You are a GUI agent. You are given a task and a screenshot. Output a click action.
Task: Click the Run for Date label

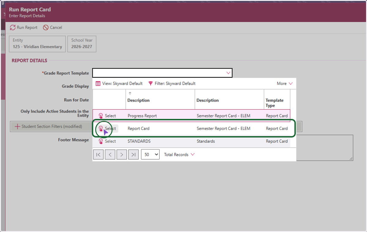coord(76,100)
